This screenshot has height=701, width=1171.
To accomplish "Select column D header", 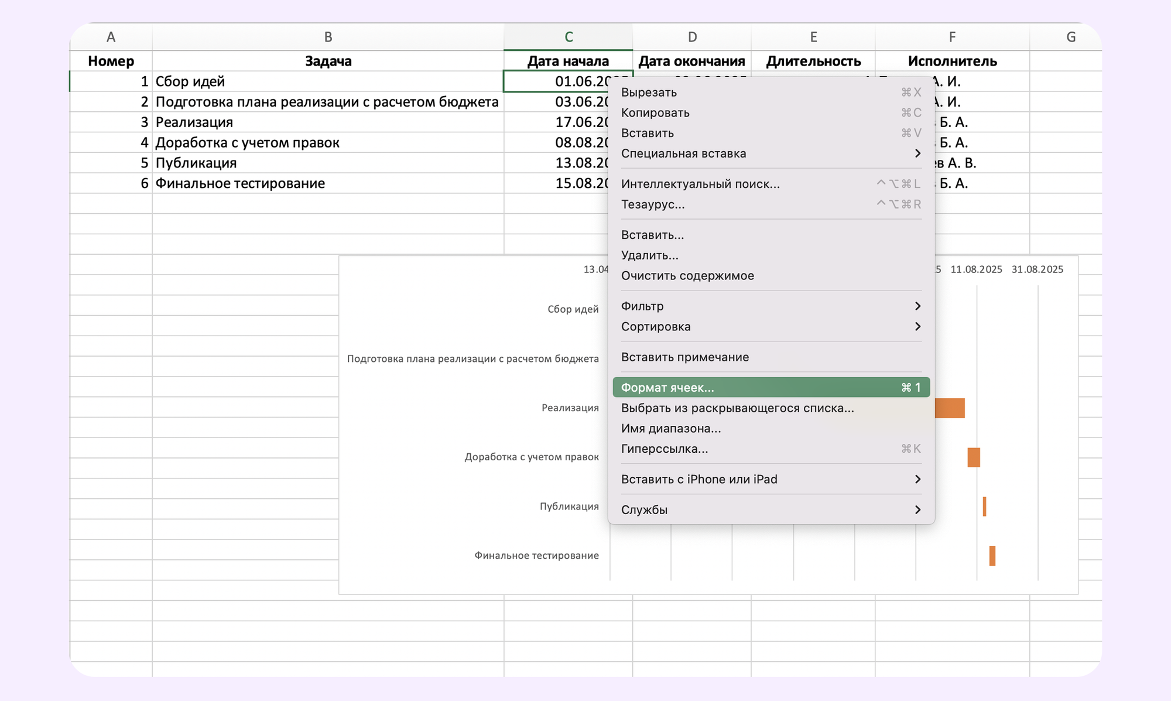I will [692, 37].
